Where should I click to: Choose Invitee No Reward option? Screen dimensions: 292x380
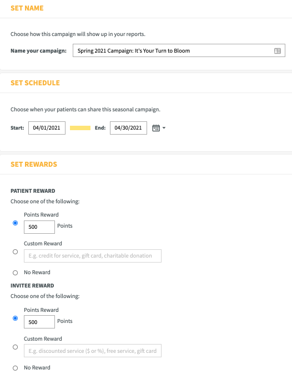[16, 368]
